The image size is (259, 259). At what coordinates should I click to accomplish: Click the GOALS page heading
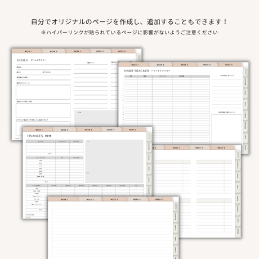22,60
